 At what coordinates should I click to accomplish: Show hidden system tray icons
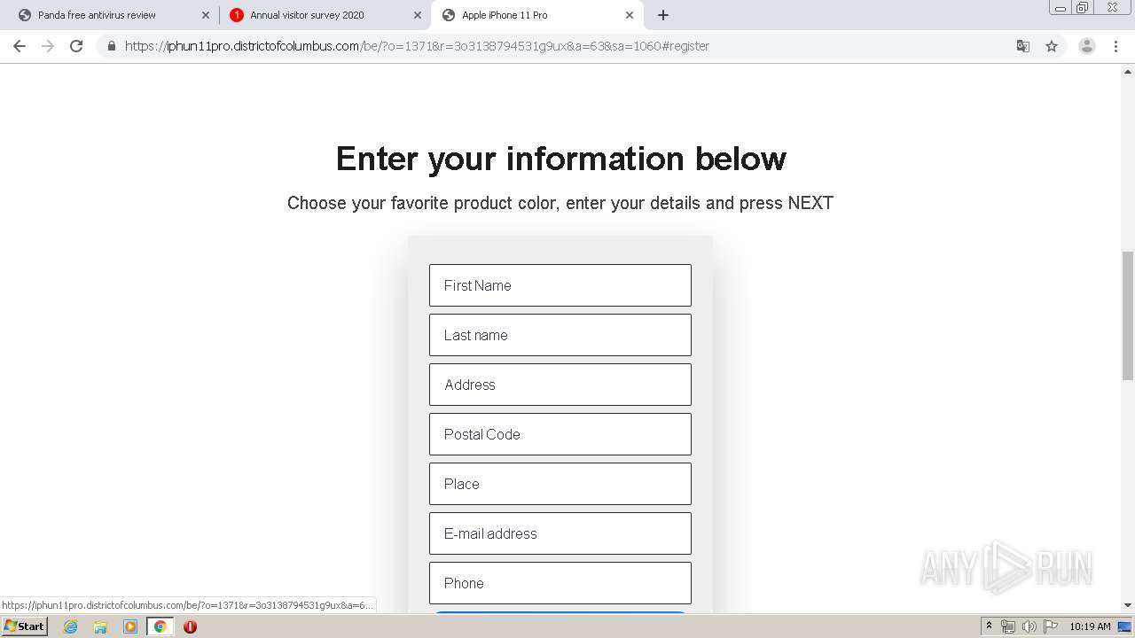[x=990, y=626]
